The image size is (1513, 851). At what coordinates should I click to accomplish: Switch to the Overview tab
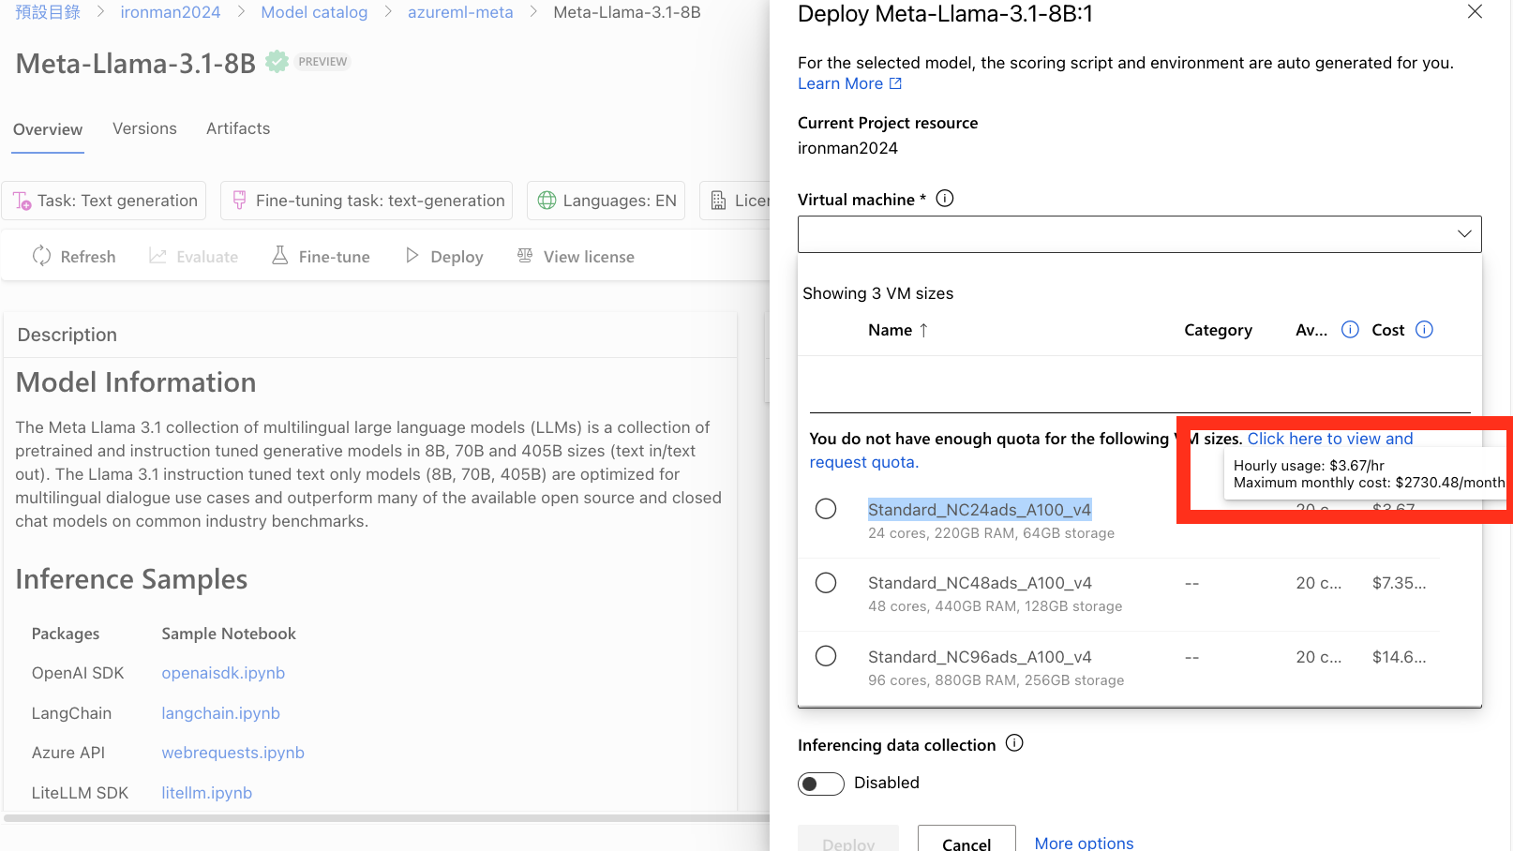click(48, 129)
